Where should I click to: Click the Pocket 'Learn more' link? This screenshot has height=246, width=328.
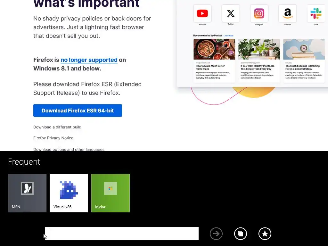(228, 36)
